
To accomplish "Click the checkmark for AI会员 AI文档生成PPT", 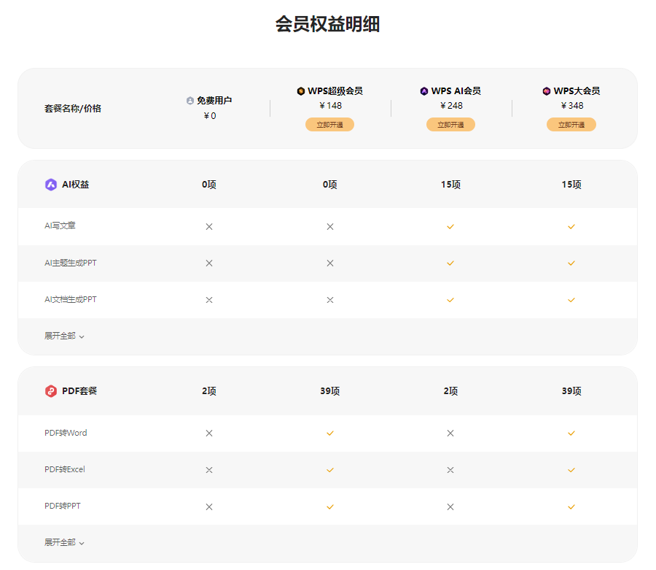I will tap(450, 300).
